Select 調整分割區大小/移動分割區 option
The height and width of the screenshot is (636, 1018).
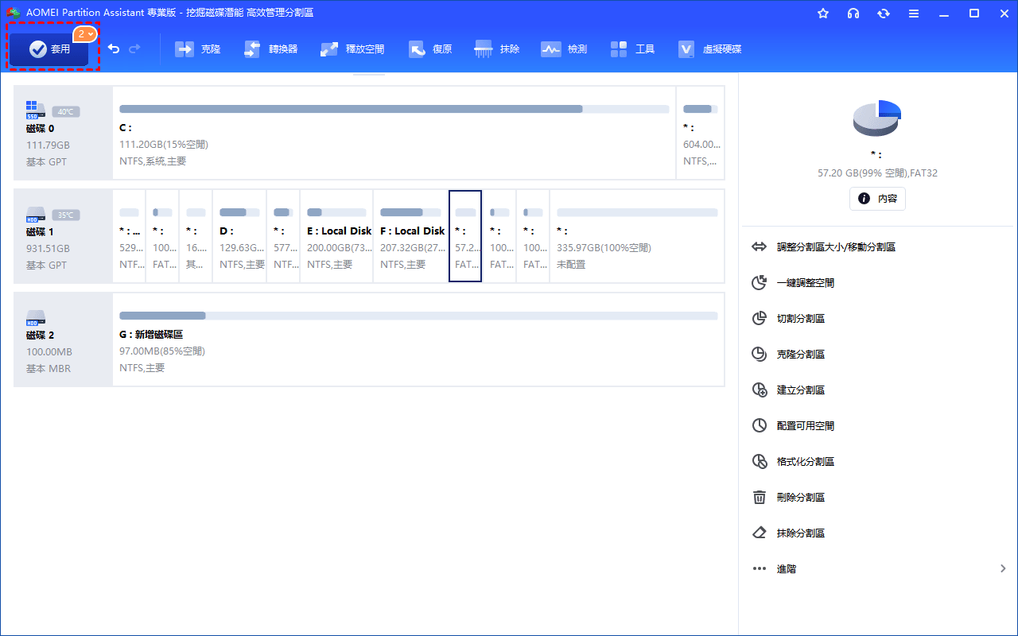click(835, 247)
